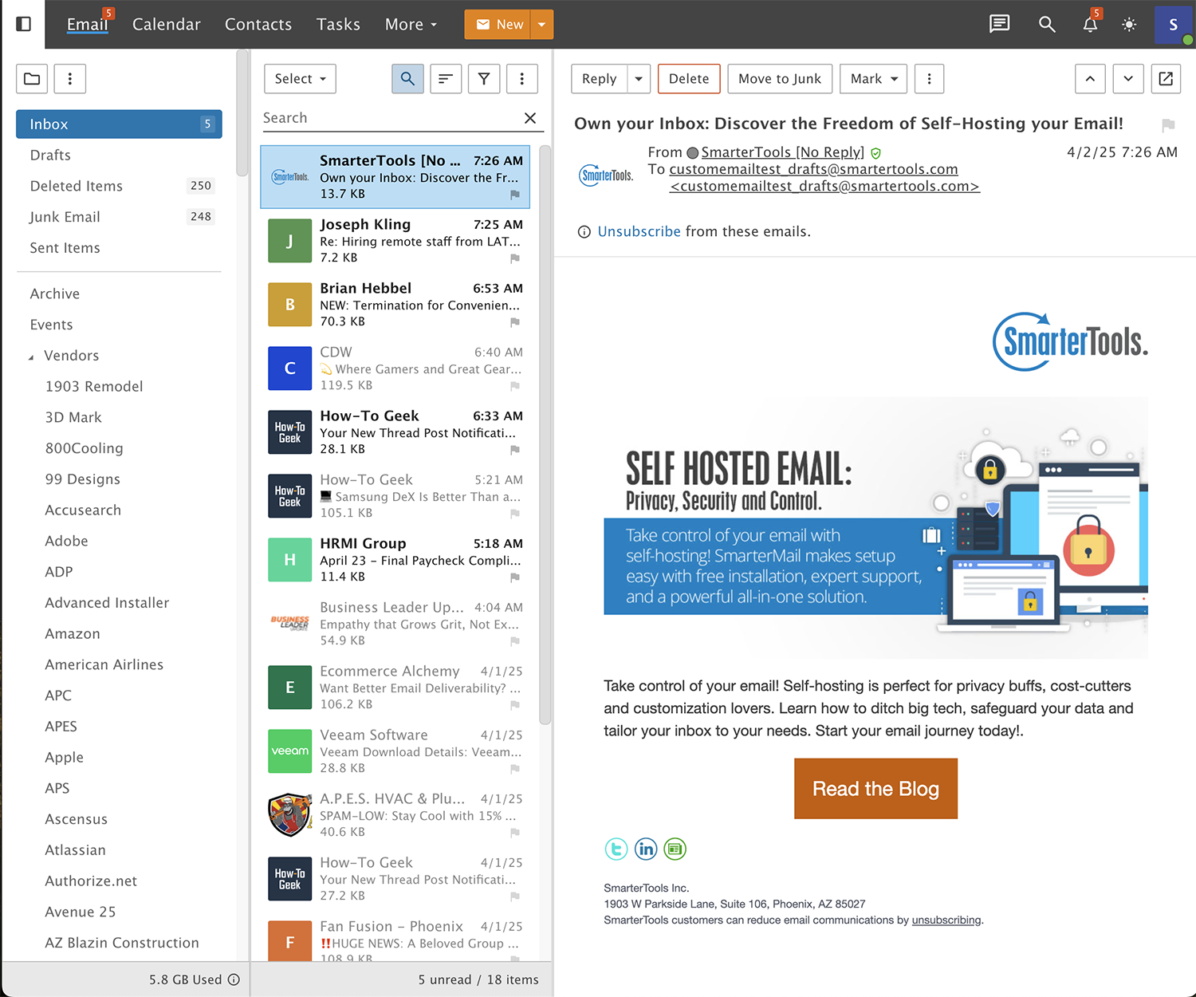Open the Contacts section
This screenshot has width=1196, height=997.
(x=258, y=24)
